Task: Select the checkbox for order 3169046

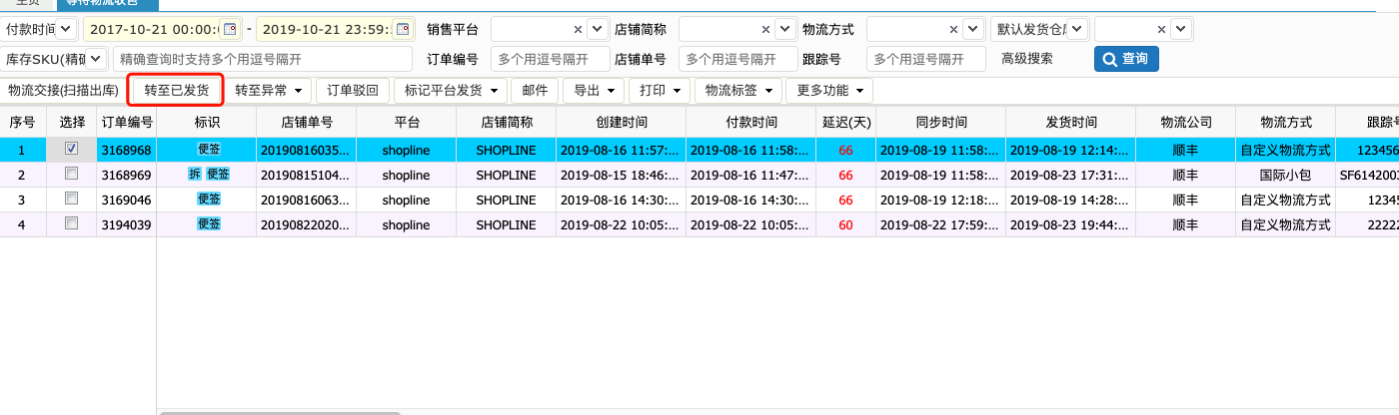Action: [71, 199]
